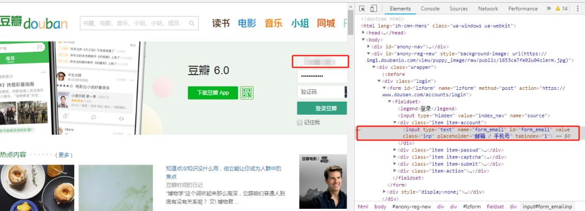Click the 登录豆瓣 login button
Viewport: 585px width, 211px height.
point(322,109)
